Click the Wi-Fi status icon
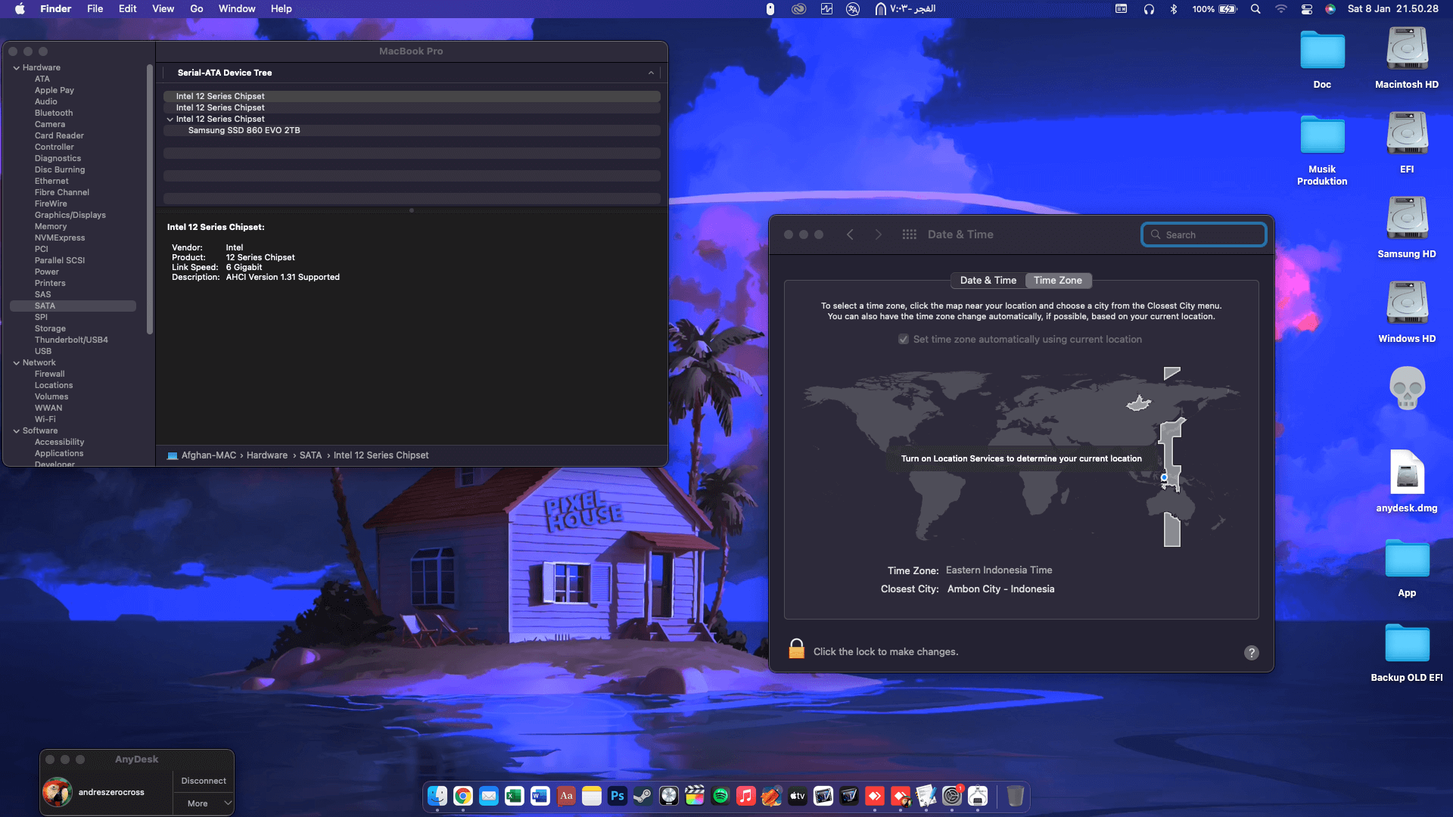 [x=1281, y=8]
